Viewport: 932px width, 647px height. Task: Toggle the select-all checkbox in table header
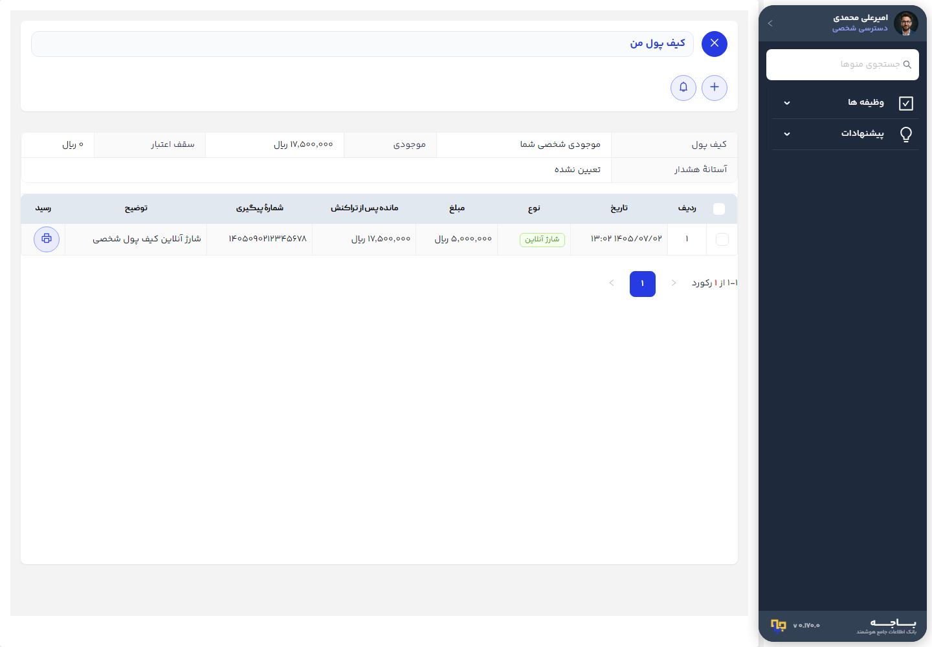coord(719,208)
